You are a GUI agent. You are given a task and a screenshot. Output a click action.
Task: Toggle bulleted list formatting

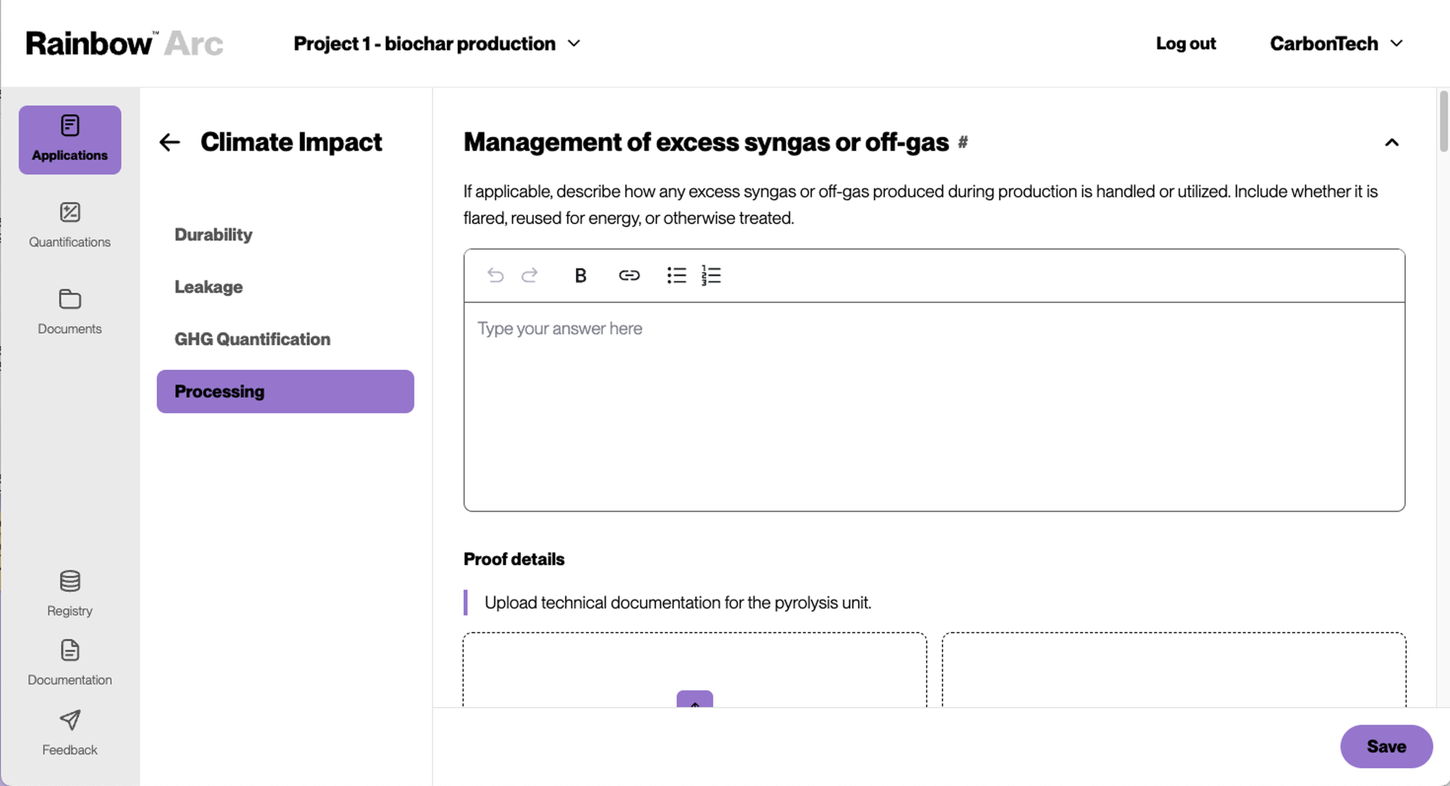pyautogui.click(x=676, y=275)
